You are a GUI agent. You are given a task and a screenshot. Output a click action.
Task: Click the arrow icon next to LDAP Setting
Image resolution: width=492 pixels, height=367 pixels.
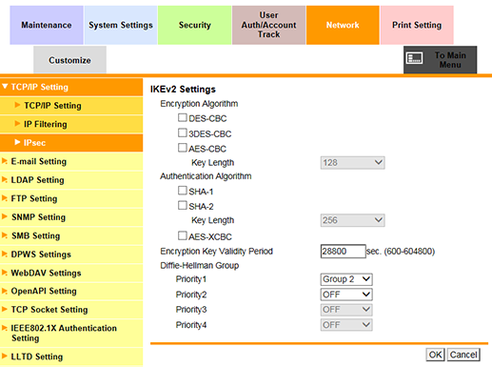[x=5, y=179]
